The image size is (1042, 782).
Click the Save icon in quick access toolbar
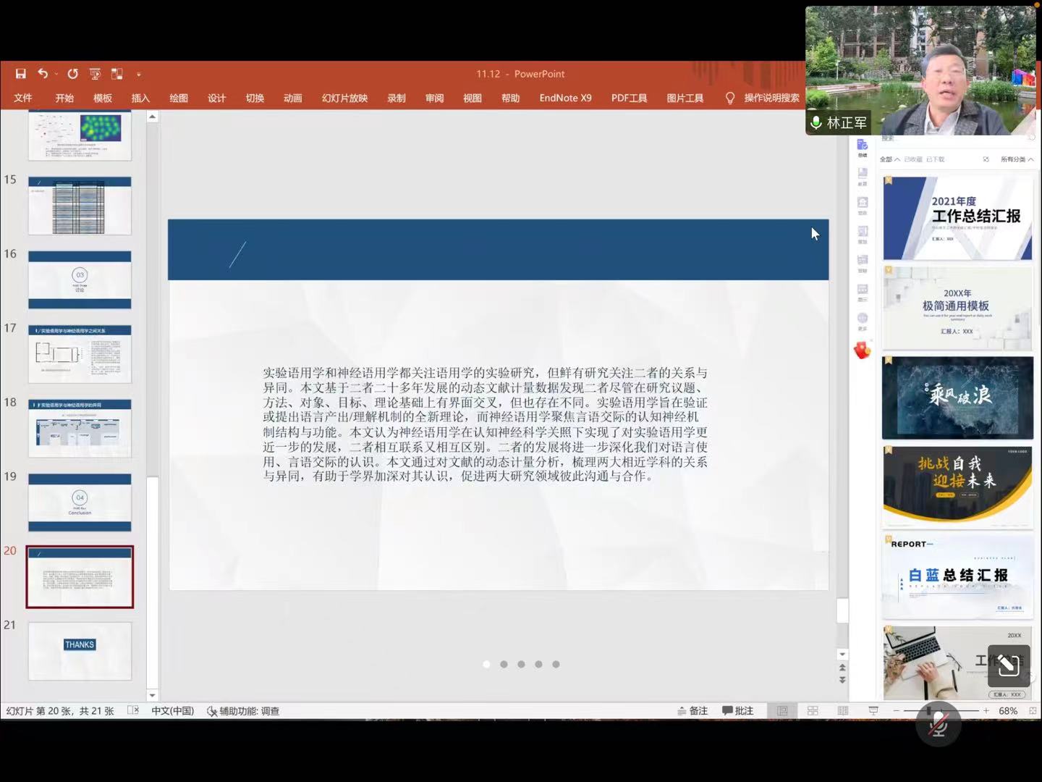[x=20, y=74]
